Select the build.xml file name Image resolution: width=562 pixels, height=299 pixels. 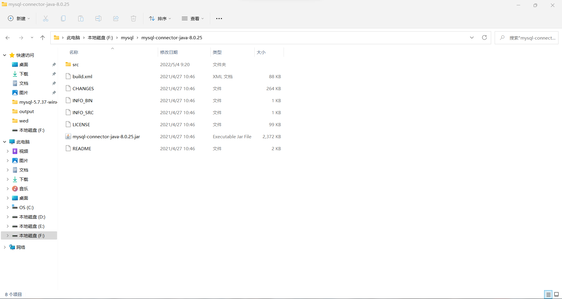pos(82,76)
